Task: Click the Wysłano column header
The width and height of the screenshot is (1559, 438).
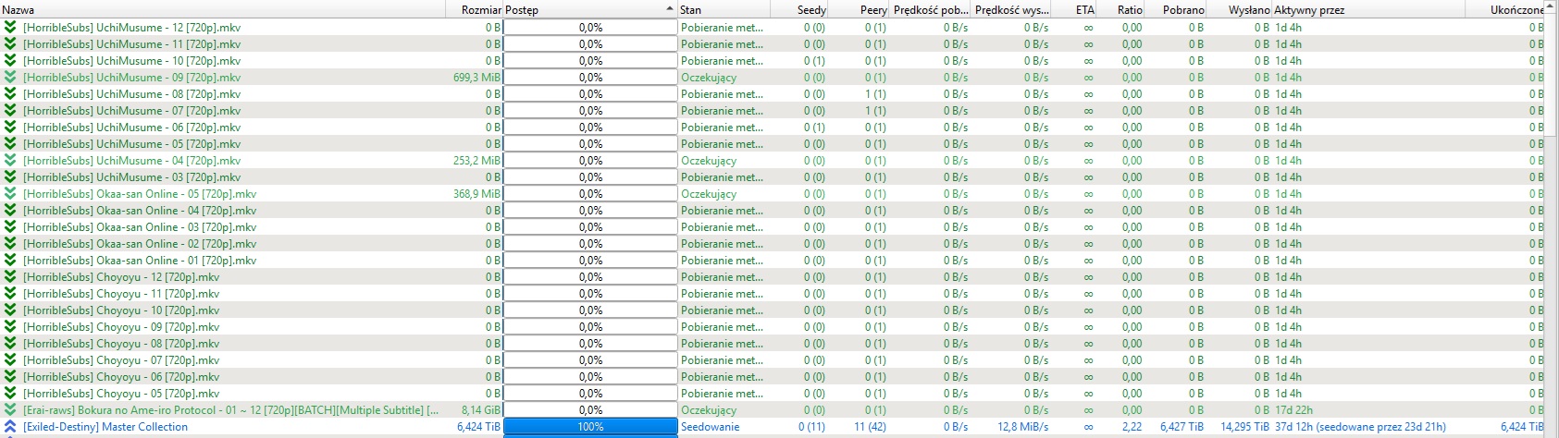Action: pyautogui.click(x=1240, y=9)
